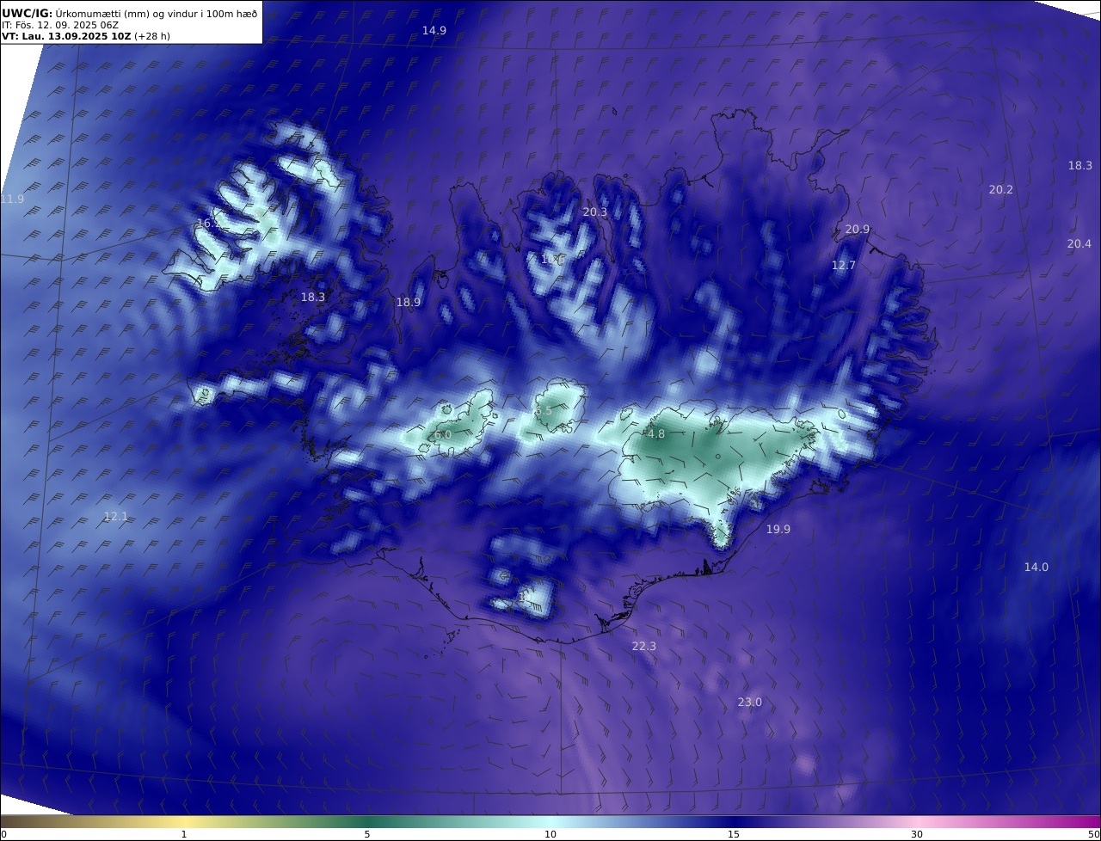Image resolution: width=1101 pixels, height=841 pixels.
Task: Click the 18.9 wind value
Action: point(408,303)
